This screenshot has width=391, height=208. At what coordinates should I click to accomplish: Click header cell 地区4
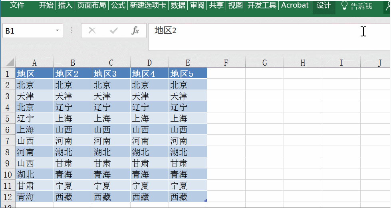click(149, 74)
